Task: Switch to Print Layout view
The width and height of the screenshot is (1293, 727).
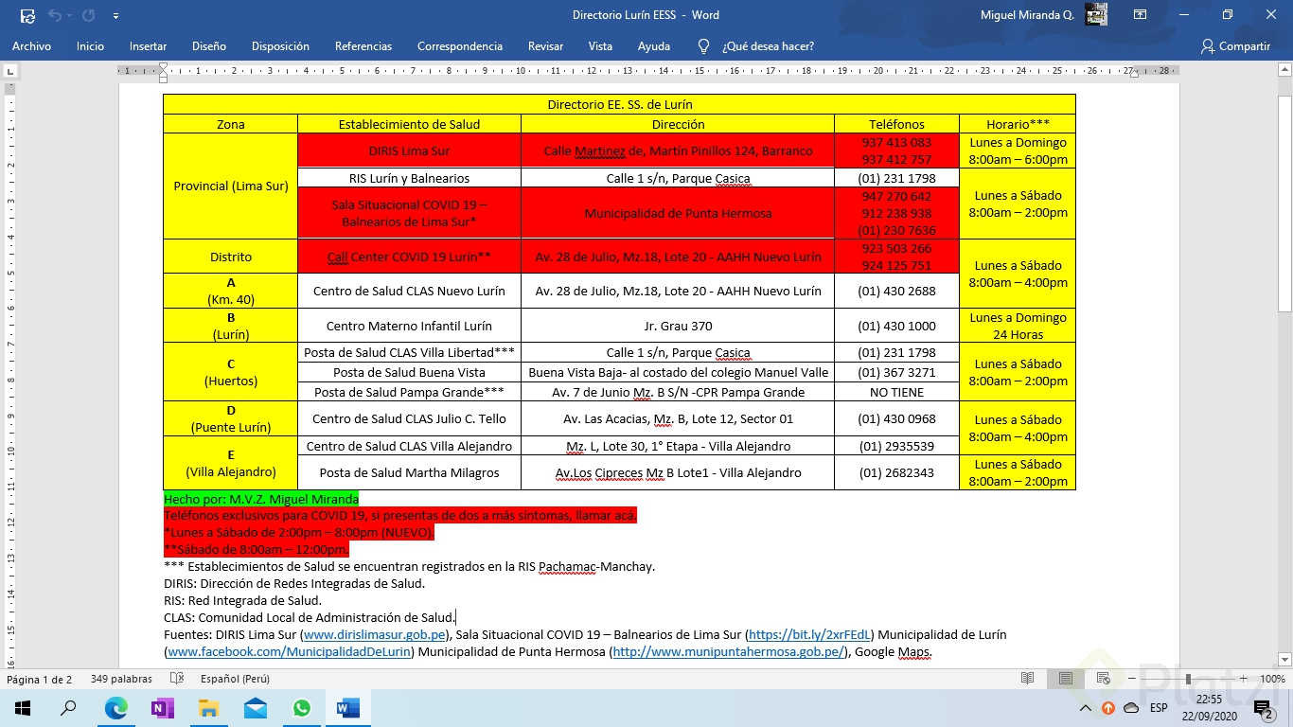Action: (1066, 679)
